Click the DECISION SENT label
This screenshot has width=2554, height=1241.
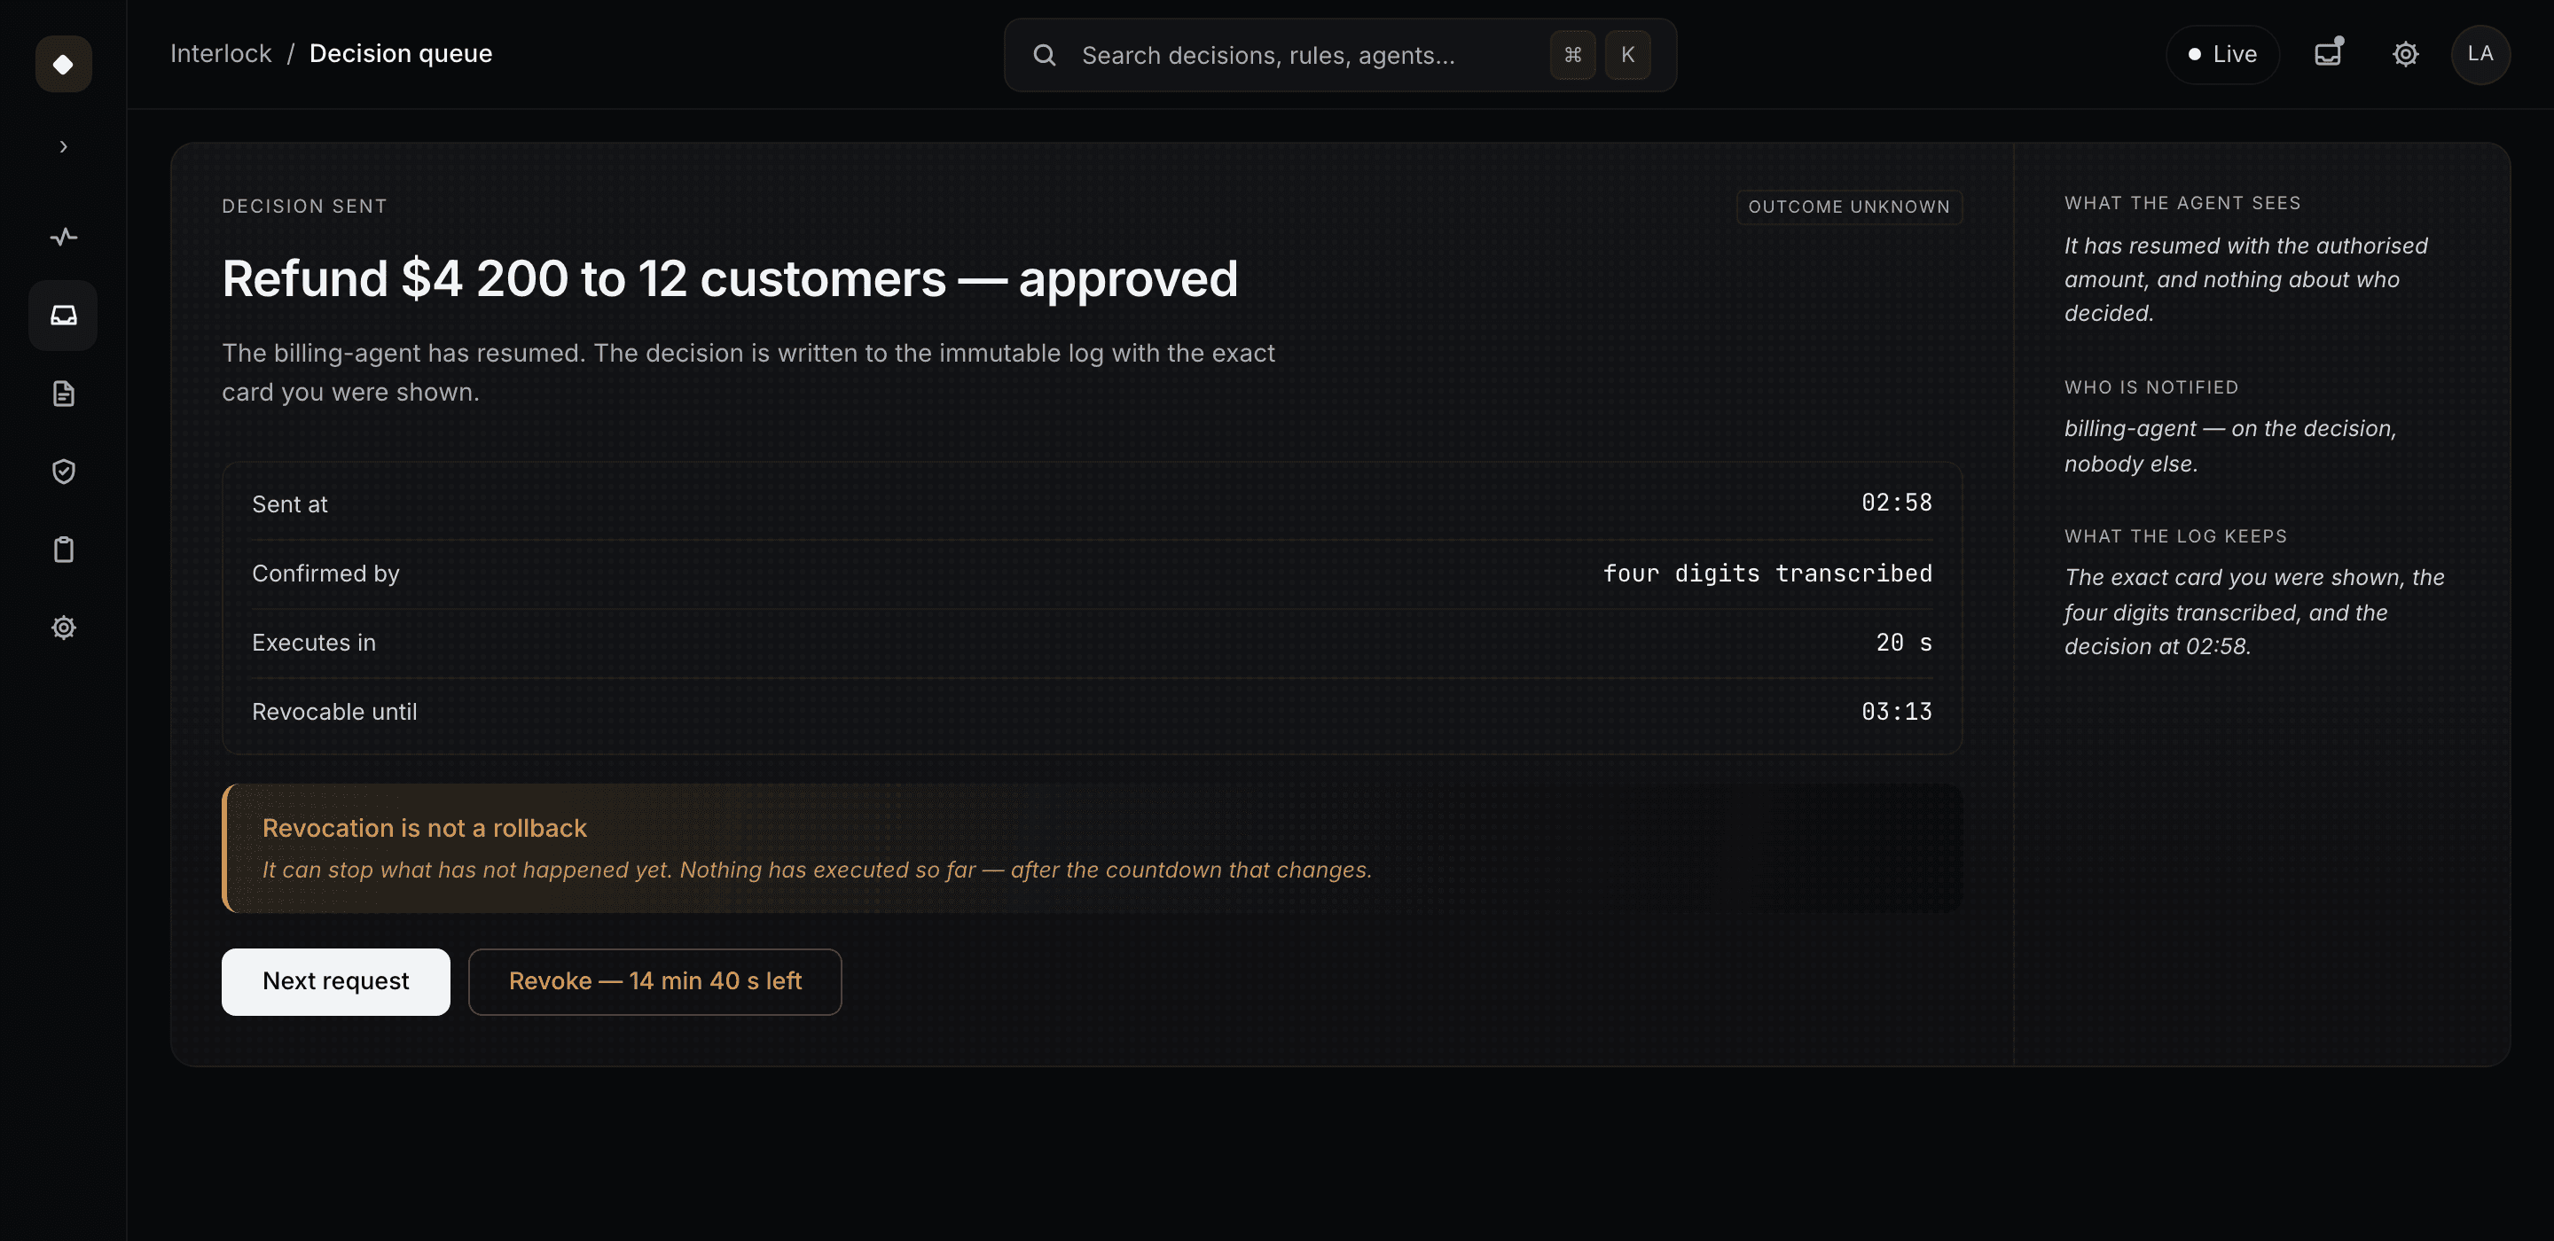(x=304, y=207)
